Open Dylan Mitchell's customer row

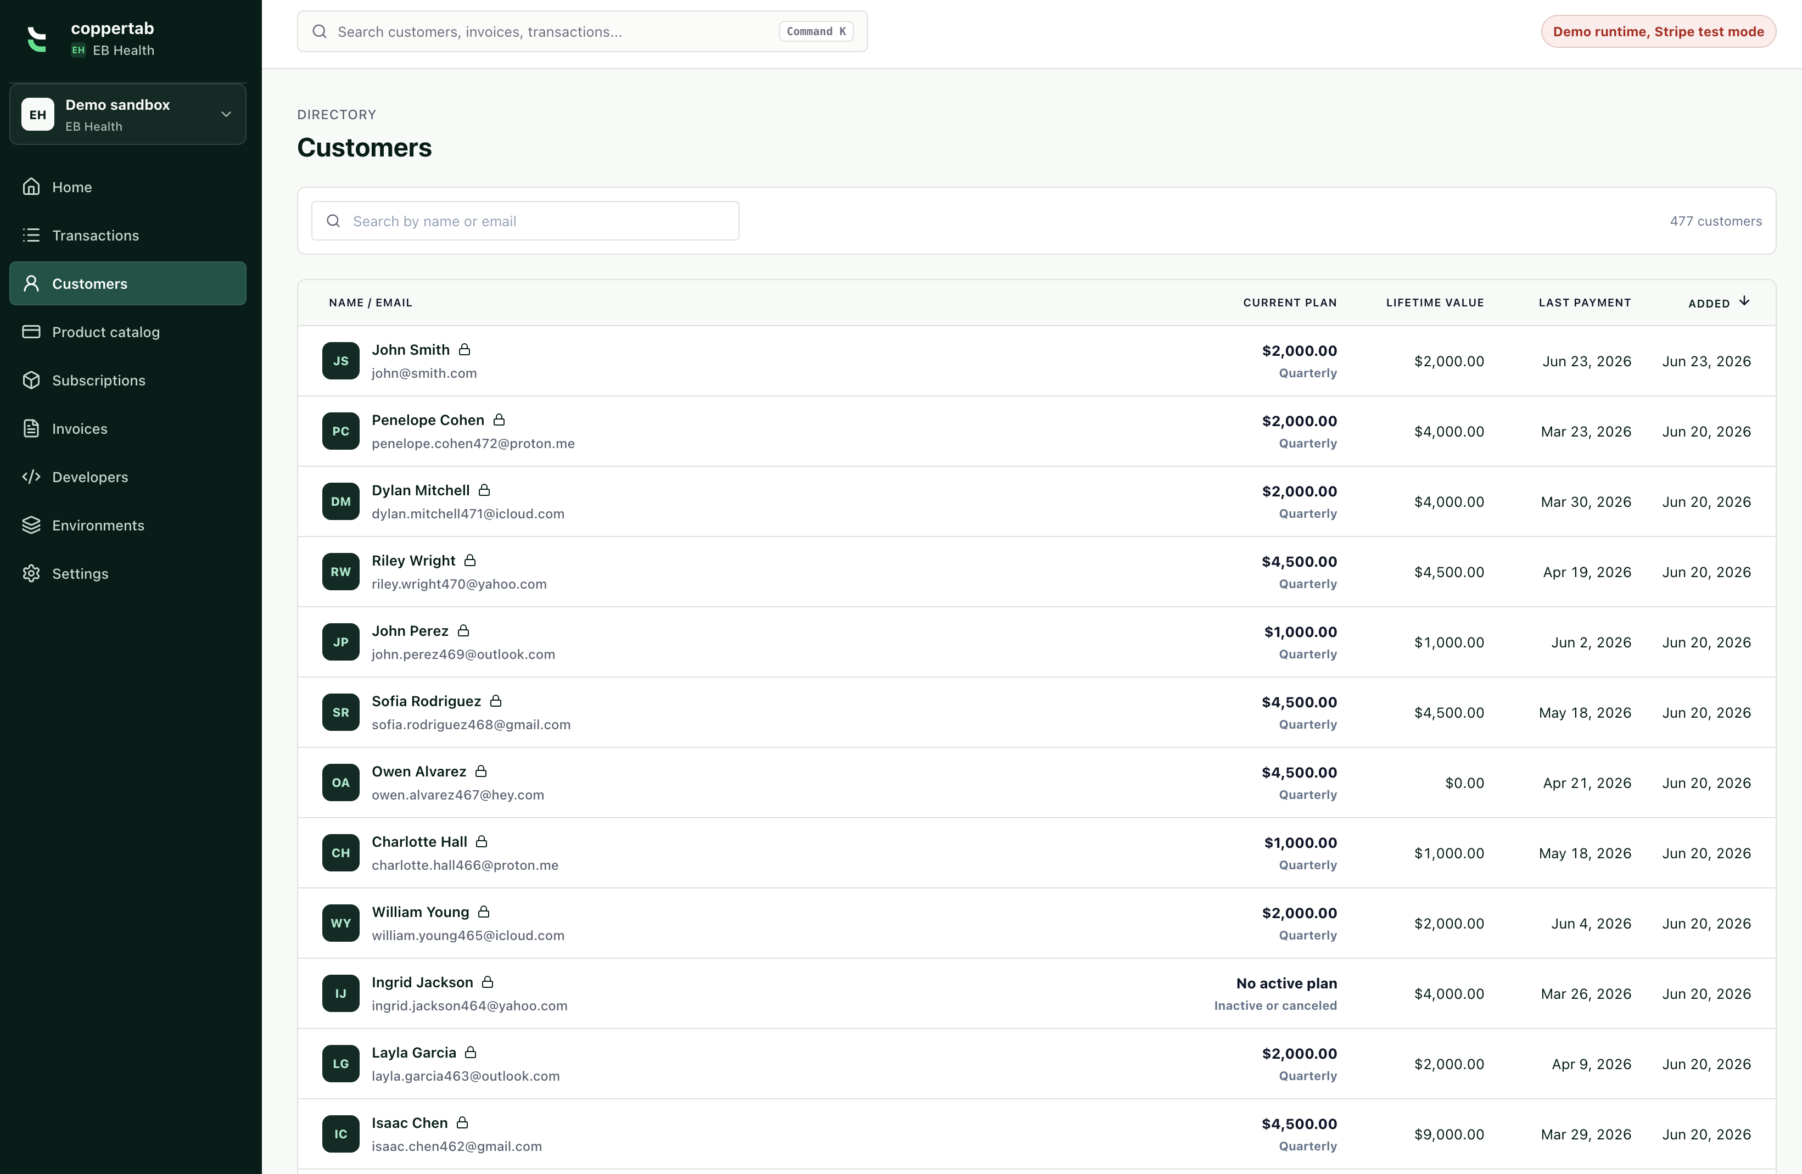pos(1037,501)
